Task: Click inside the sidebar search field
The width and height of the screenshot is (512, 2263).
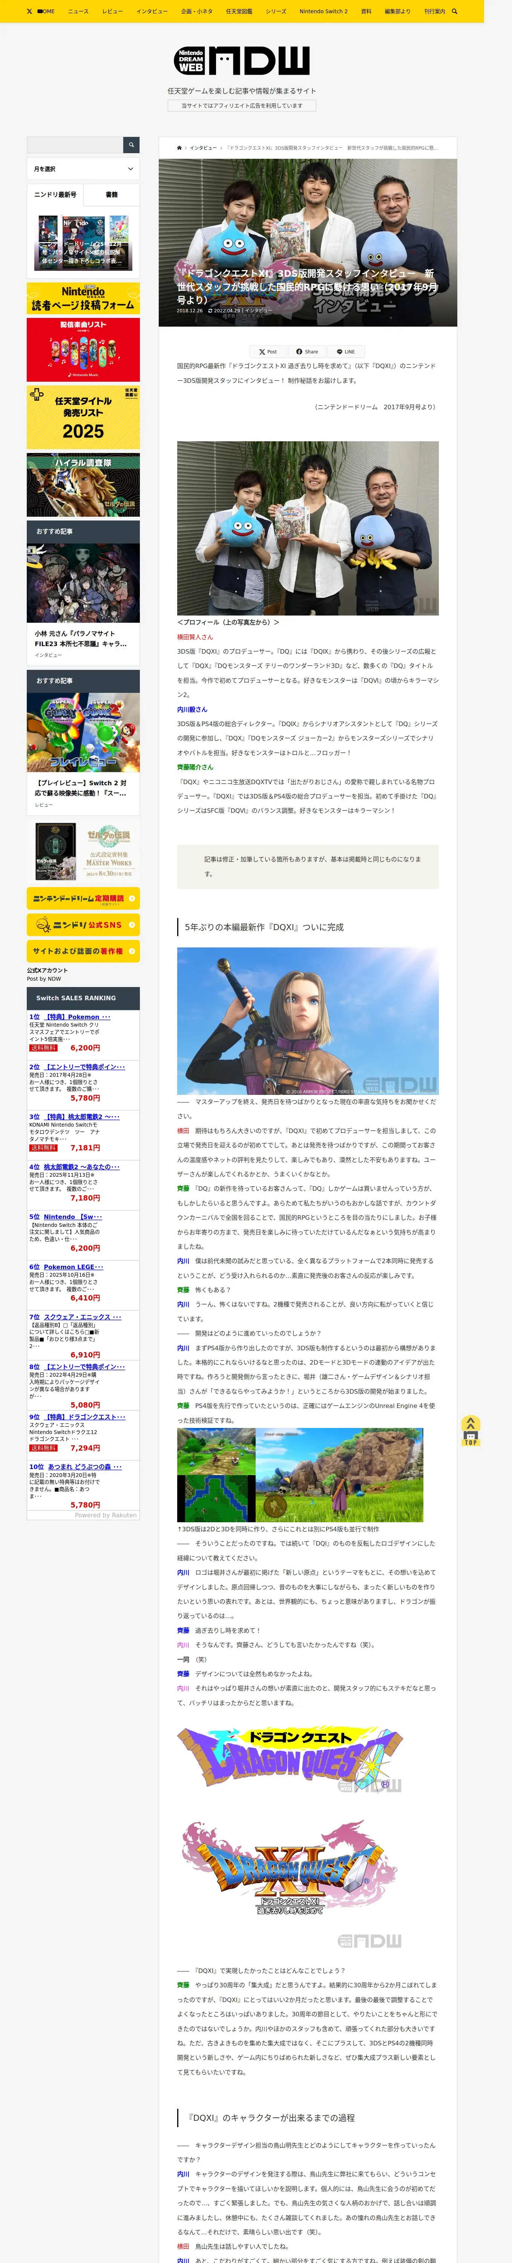Action: [x=75, y=144]
